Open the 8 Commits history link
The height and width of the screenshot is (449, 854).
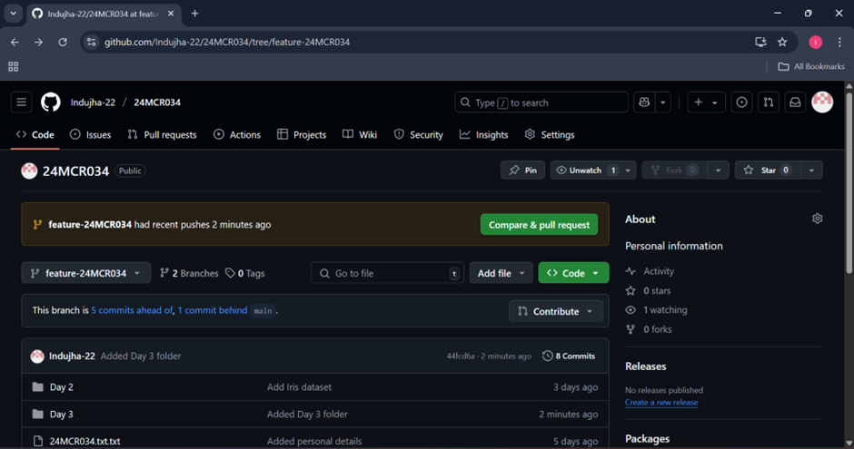pyautogui.click(x=569, y=356)
